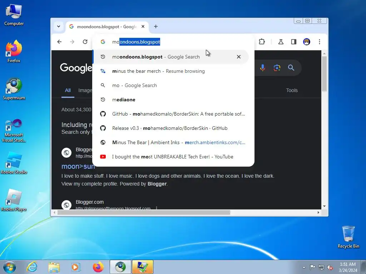
Task: Open Windows Media Player from taskbar
Action: point(76,267)
